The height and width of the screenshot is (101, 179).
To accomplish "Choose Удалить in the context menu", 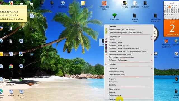I will 112,92.
